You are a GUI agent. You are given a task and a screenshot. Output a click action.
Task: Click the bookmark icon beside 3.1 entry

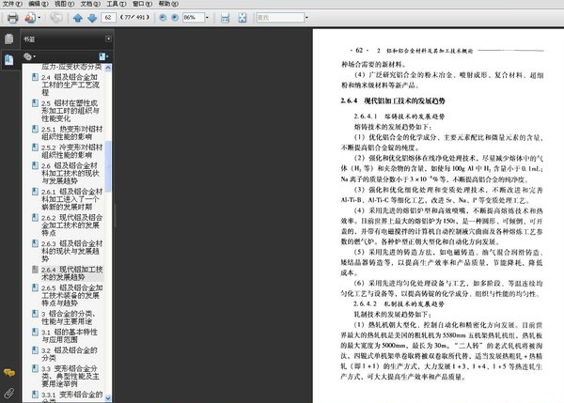tap(35, 332)
